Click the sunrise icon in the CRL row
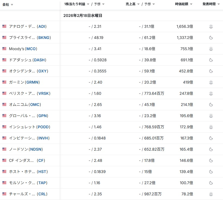 (x=211, y=194)
